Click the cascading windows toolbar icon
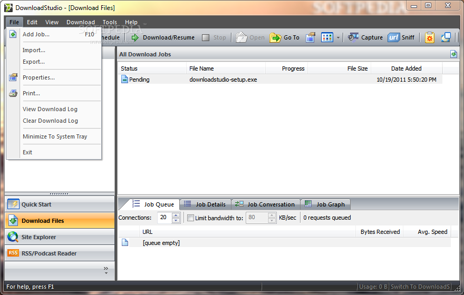Image resolution: width=464 pixels, height=295 pixels. click(446, 37)
